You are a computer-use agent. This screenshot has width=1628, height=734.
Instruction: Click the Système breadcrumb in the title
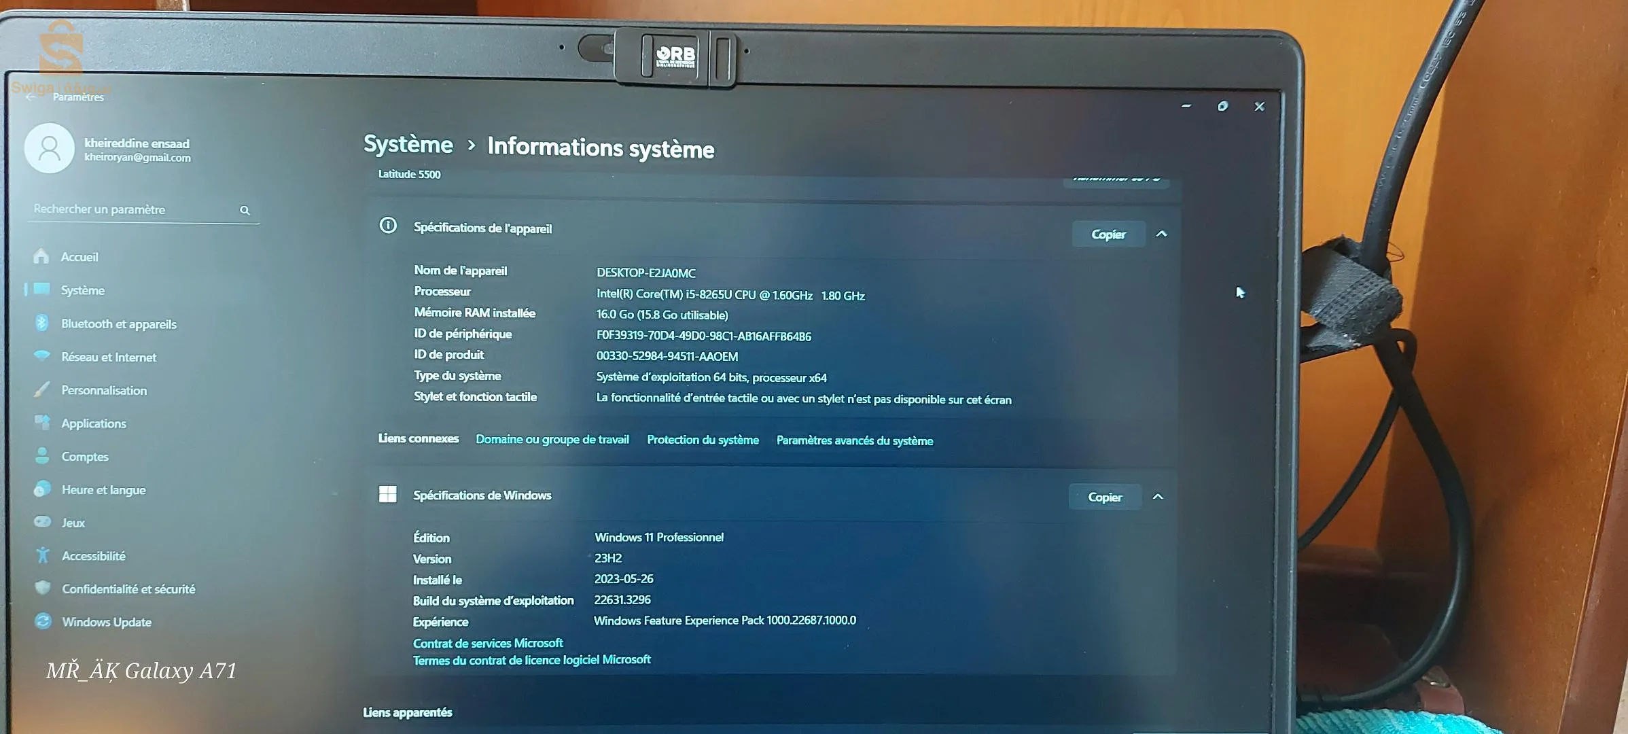tap(408, 144)
